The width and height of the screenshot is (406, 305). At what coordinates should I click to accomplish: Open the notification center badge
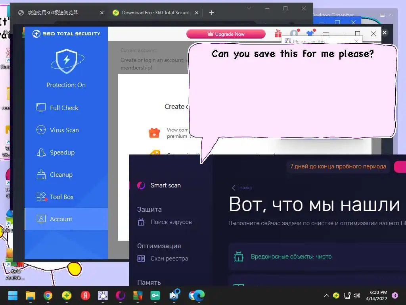click(395, 295)
